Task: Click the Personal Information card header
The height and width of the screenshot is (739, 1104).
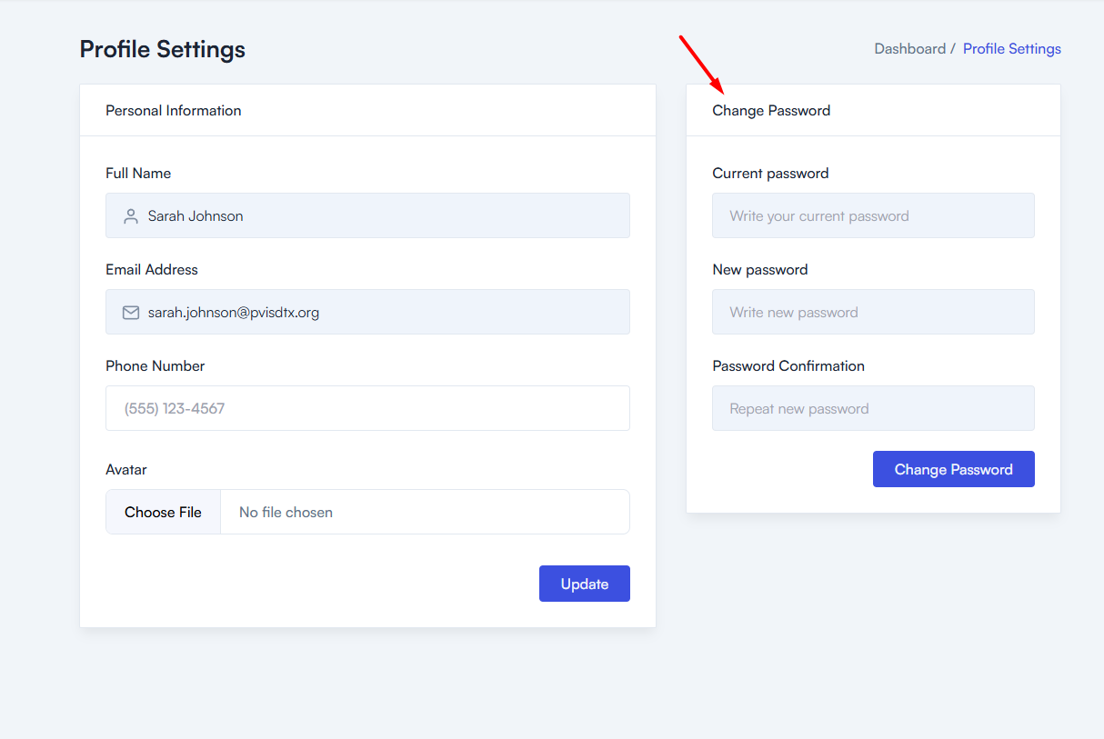Action: tap(174, 111)
